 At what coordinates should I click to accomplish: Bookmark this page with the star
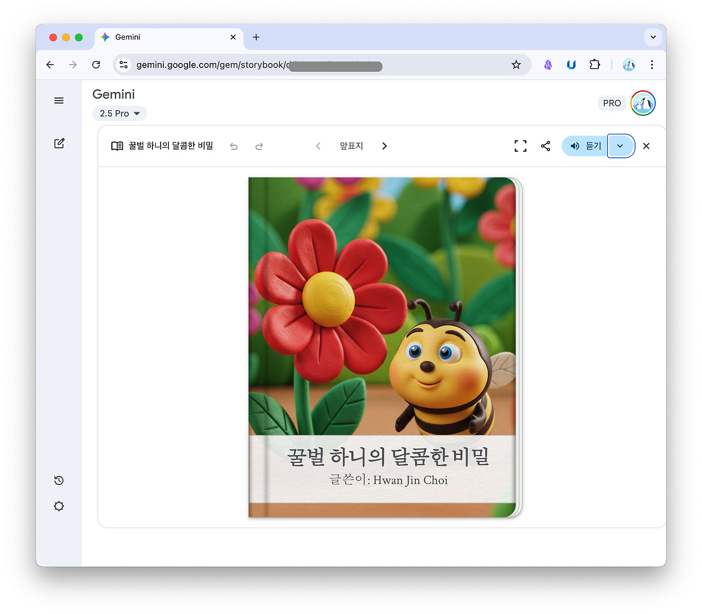(x=516, y=65)
